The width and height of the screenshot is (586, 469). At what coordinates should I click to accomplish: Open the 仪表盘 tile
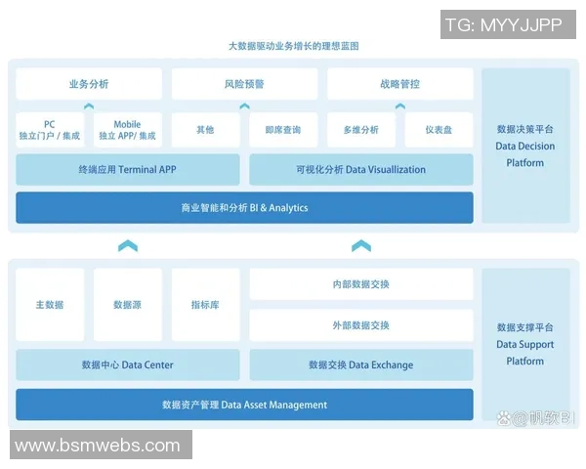pyautogui.click(x=439, y=130)
